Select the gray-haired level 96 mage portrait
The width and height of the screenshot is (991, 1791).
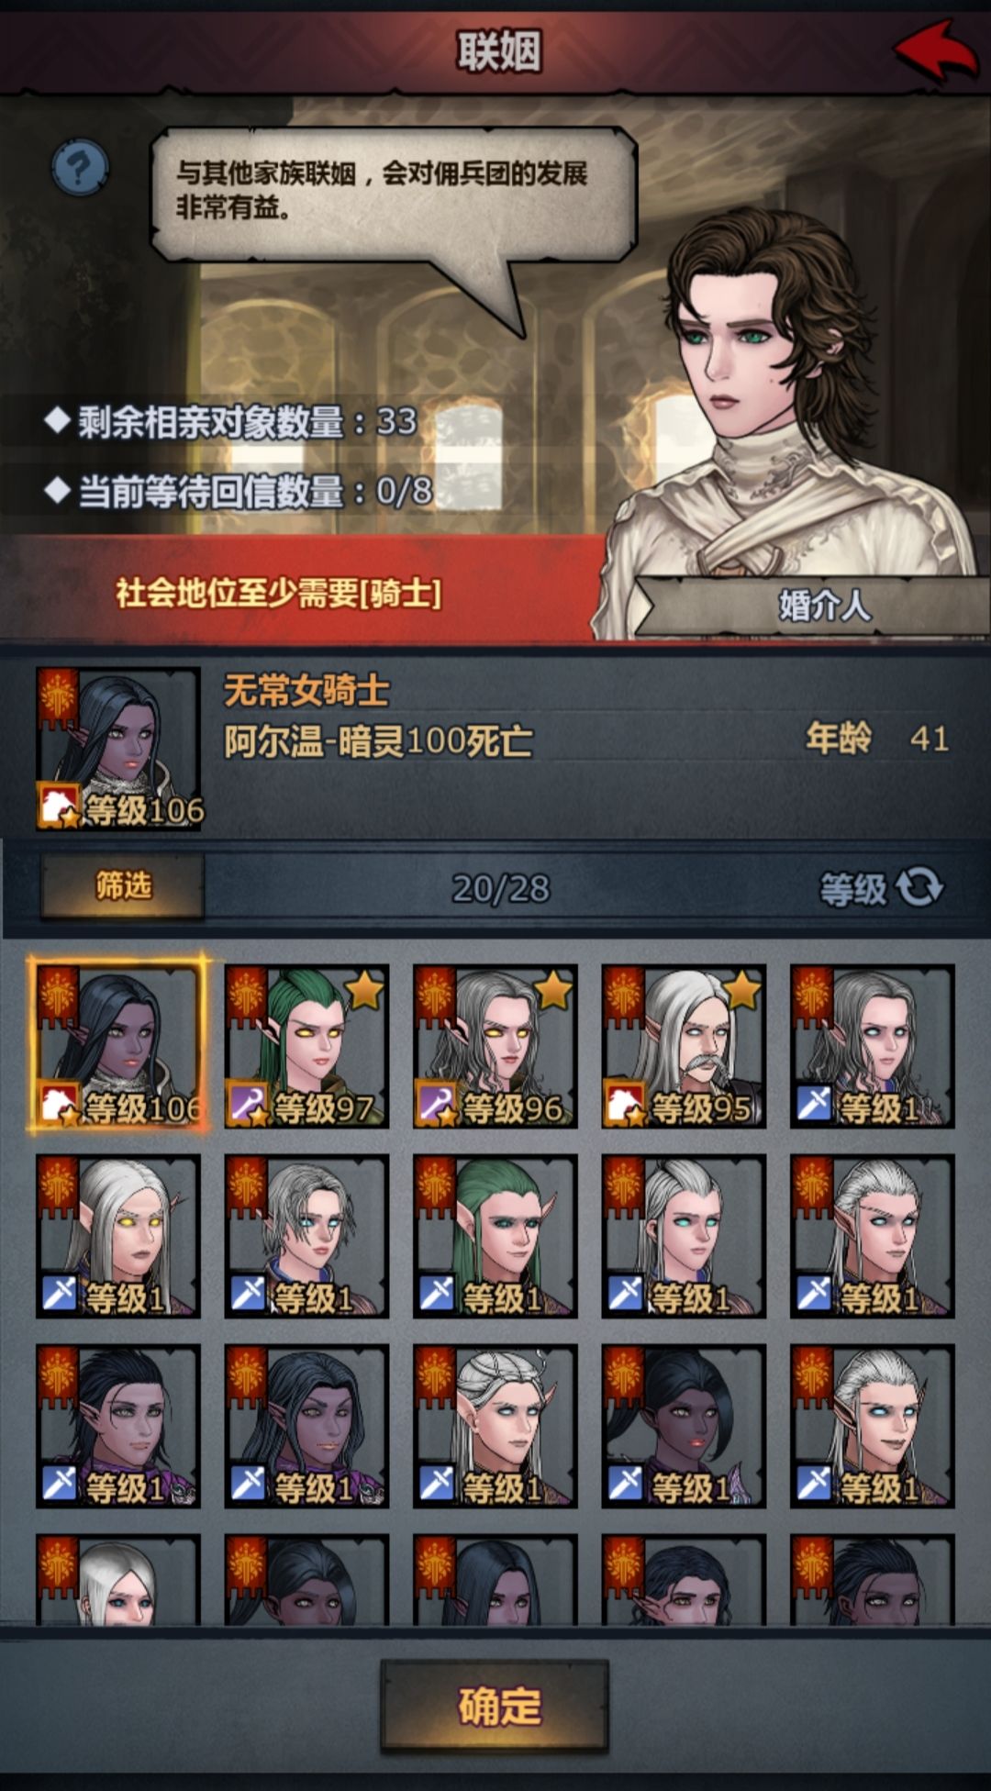click(x=495, y=1046)
